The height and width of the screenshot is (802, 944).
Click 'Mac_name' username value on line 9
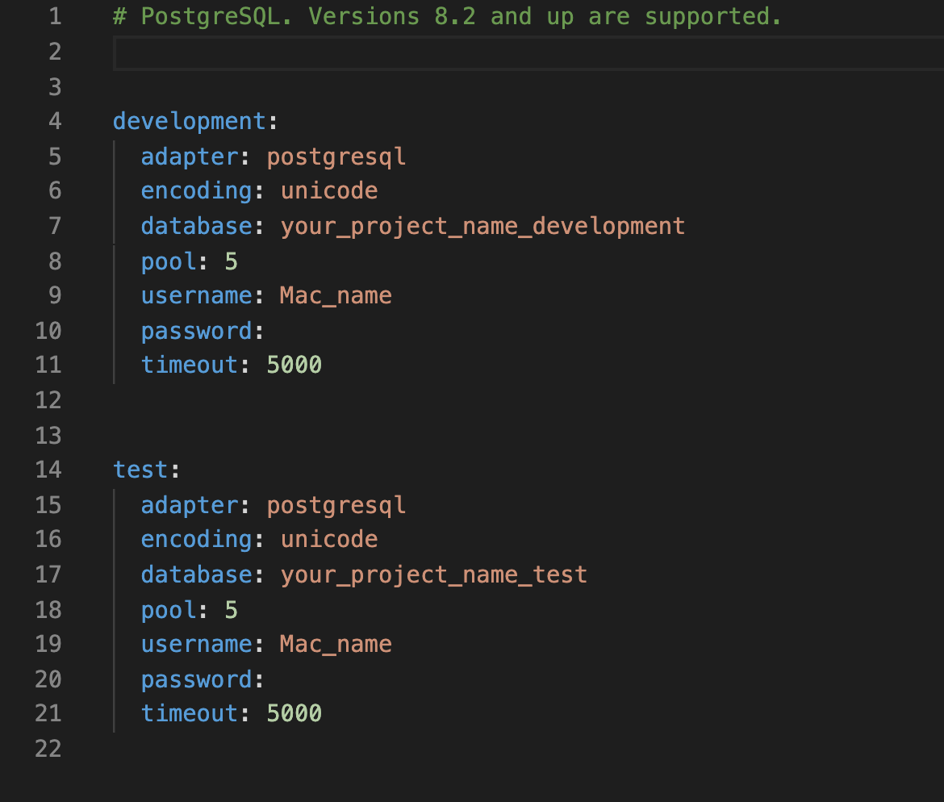[336, 296]
